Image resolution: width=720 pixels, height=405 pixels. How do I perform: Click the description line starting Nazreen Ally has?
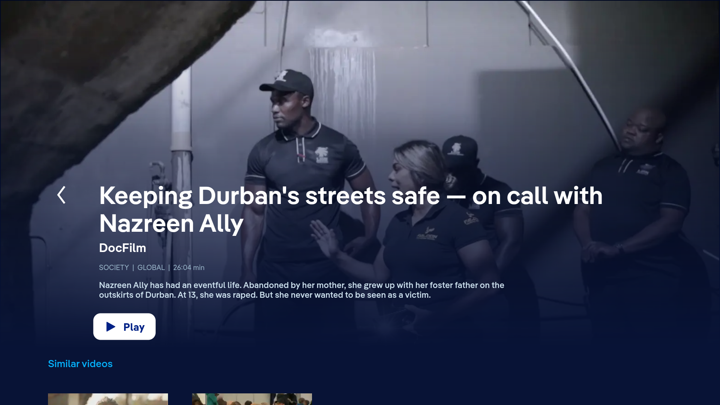(x=301, y=285)
